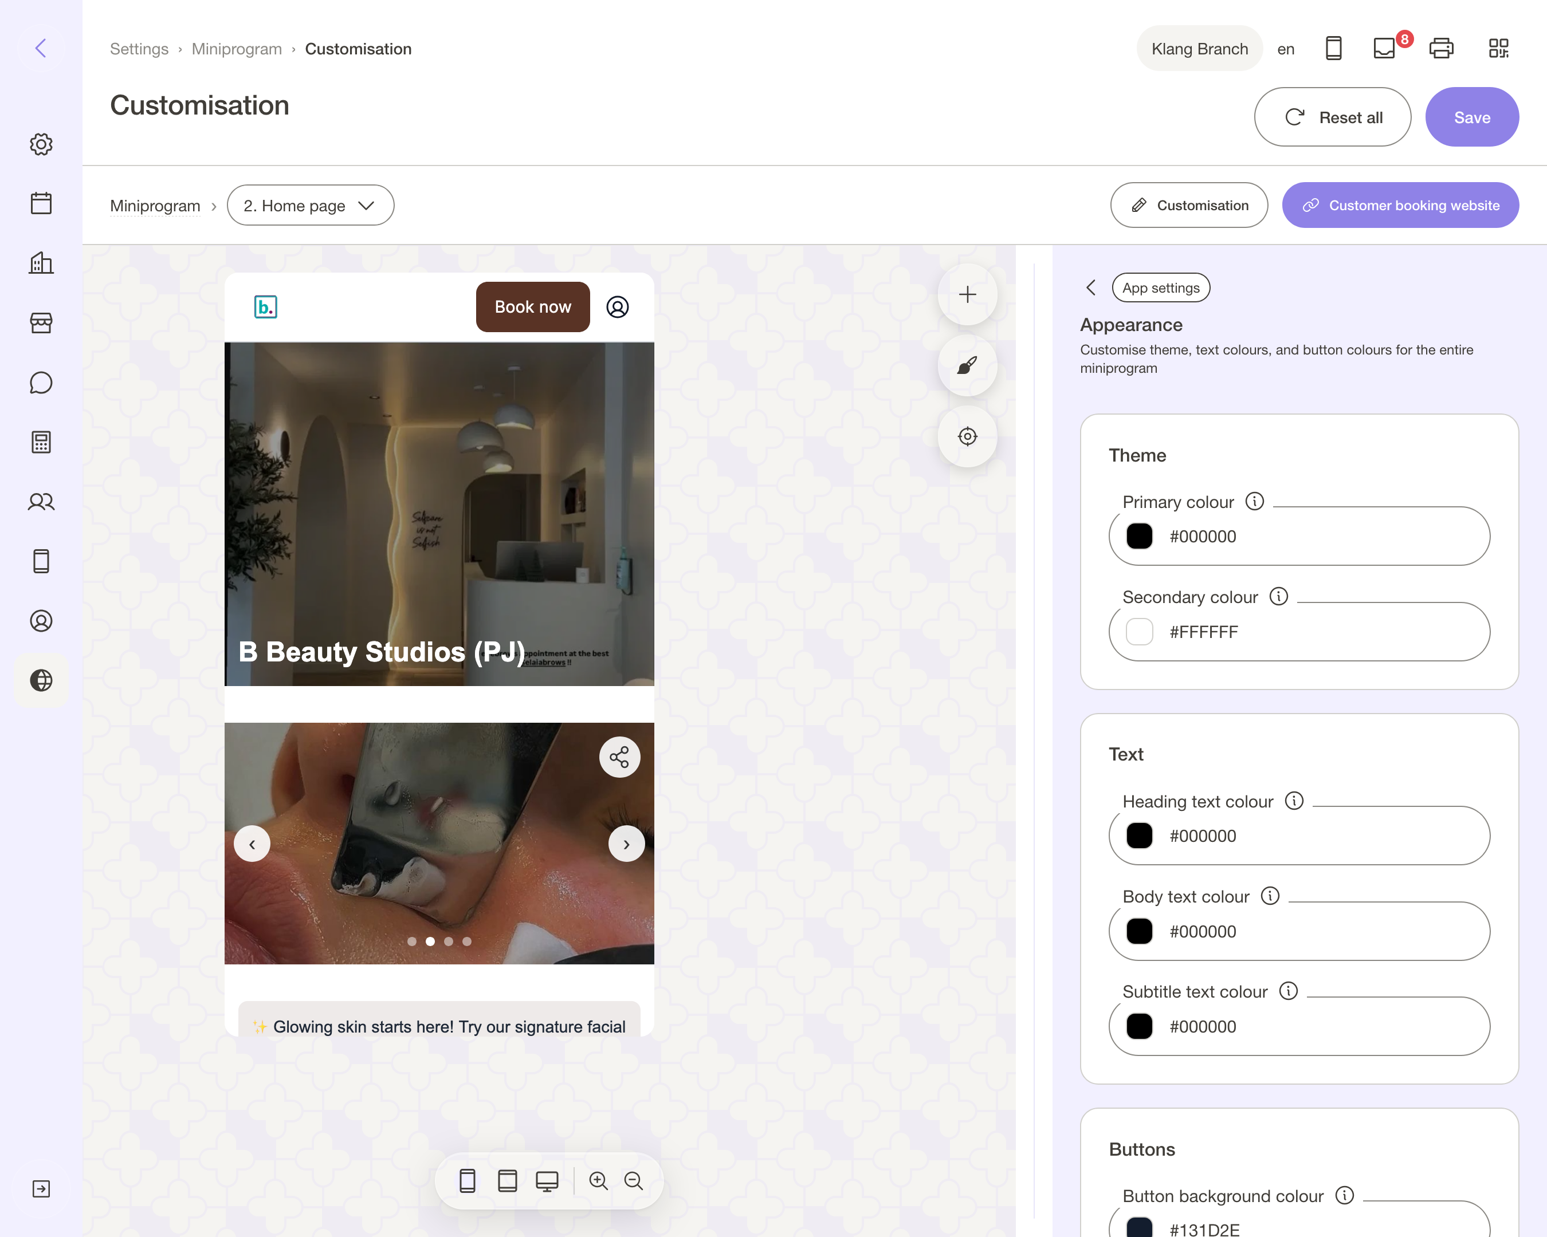Click the underlined Miniprogram link
Image resolution: width=1547 pixels, height=1237 pixels.
(x=155, y=206)
